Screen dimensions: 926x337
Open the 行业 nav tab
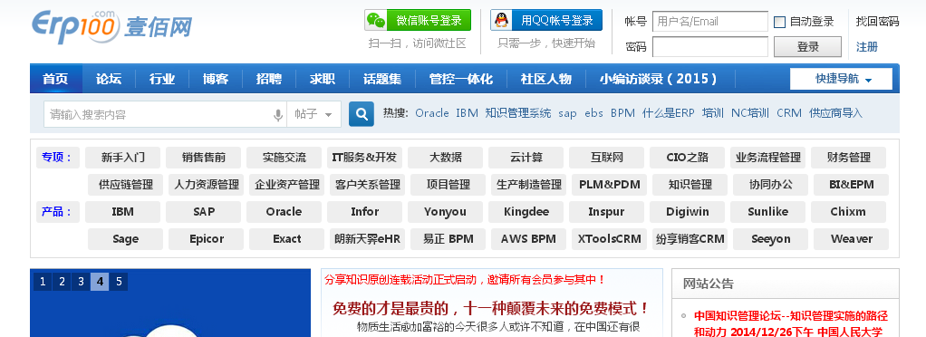click(162, 79)
